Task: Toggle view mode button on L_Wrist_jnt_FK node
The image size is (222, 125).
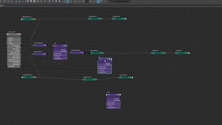Action: click(130, 77)
